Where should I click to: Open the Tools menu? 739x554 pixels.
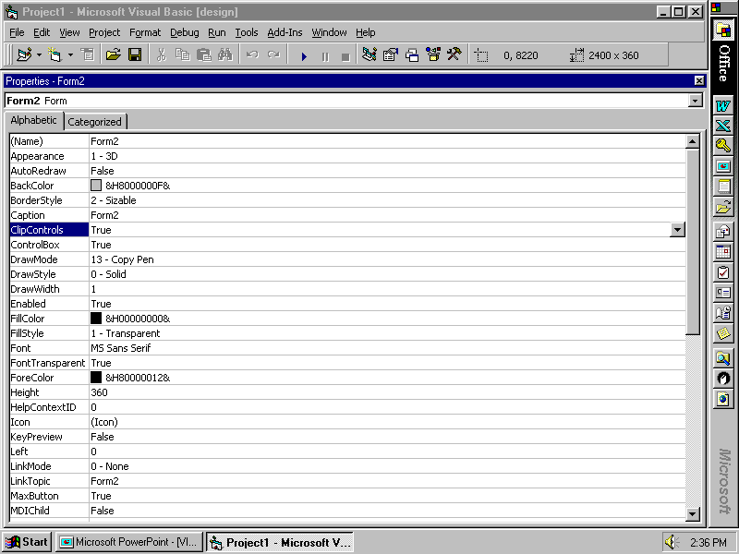point(247,32)
